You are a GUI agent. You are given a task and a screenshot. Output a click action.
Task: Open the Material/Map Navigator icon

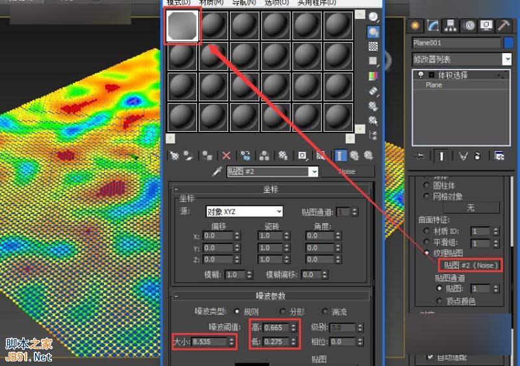[373, 135]
